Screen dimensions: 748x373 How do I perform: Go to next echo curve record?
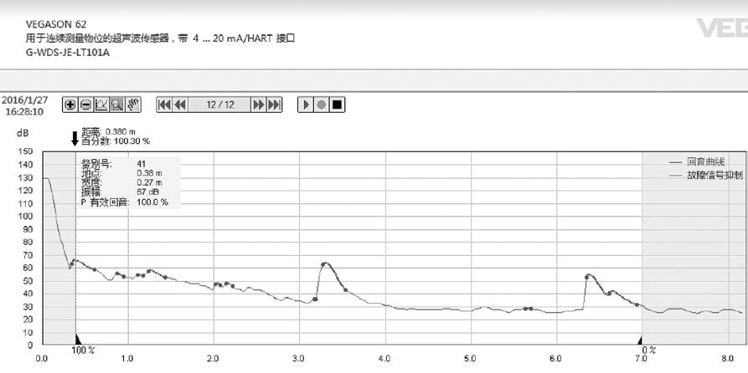[x=259, y=105]
